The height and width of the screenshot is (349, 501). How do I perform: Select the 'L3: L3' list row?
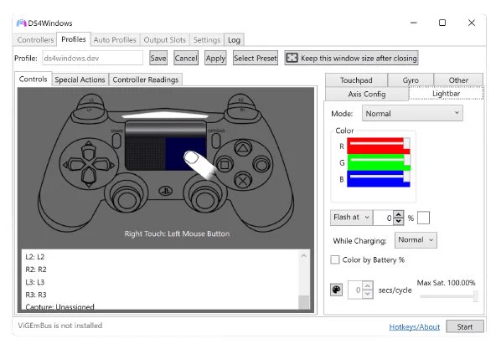[x=160, y=282]
